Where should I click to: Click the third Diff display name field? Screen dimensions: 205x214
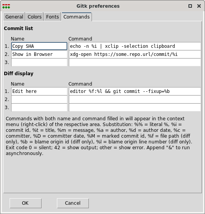39,108
